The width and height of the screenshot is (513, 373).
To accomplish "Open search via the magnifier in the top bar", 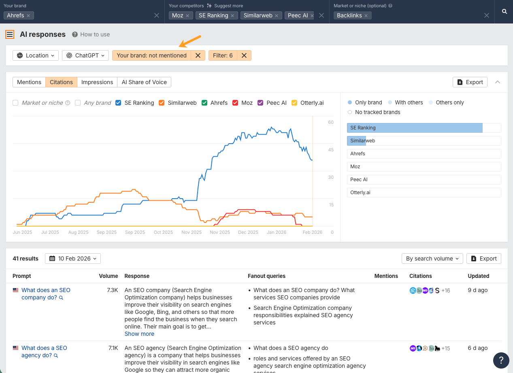I will coord(504,11).
